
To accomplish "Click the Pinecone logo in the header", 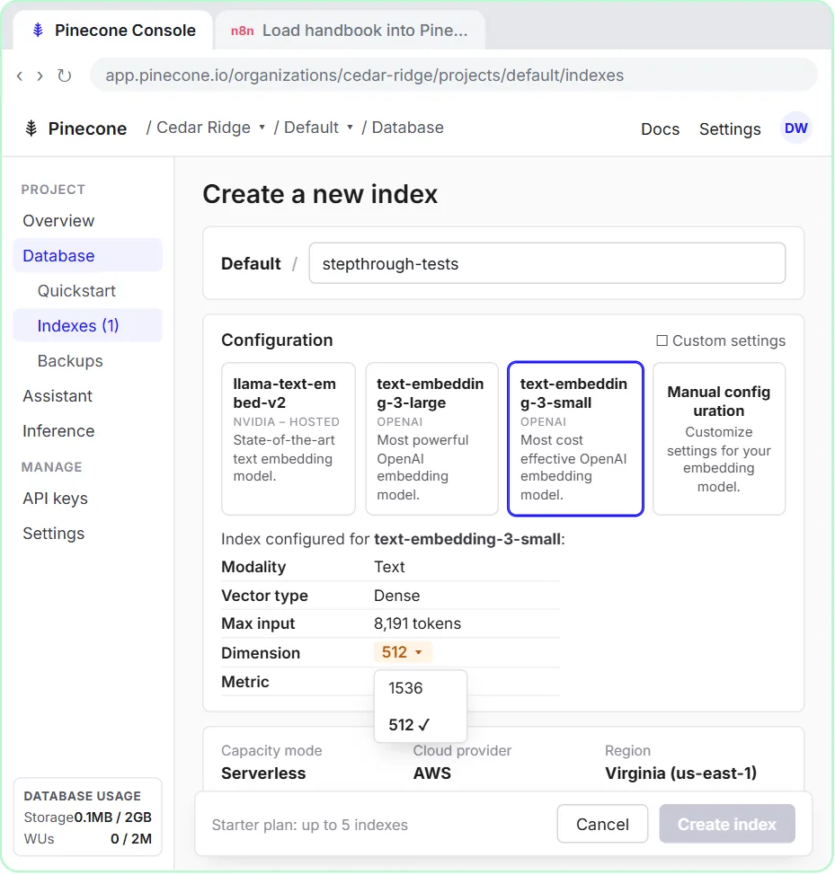I will (x=76, y=128).
